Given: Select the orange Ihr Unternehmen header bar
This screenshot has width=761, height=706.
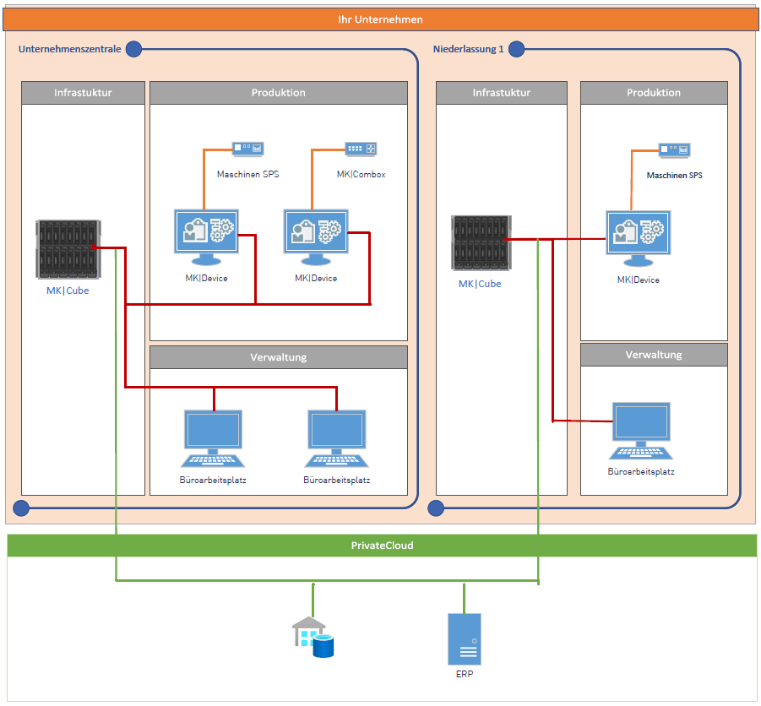Looking at the screenshot, I should click(x=379, y=19).
